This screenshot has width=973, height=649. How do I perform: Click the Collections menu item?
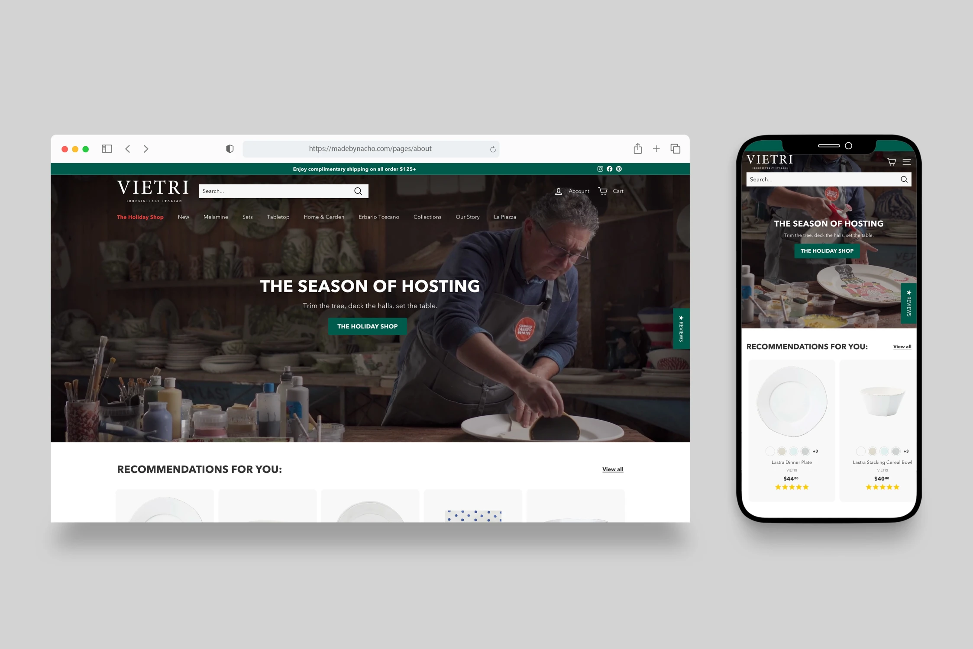coord(427,217)
